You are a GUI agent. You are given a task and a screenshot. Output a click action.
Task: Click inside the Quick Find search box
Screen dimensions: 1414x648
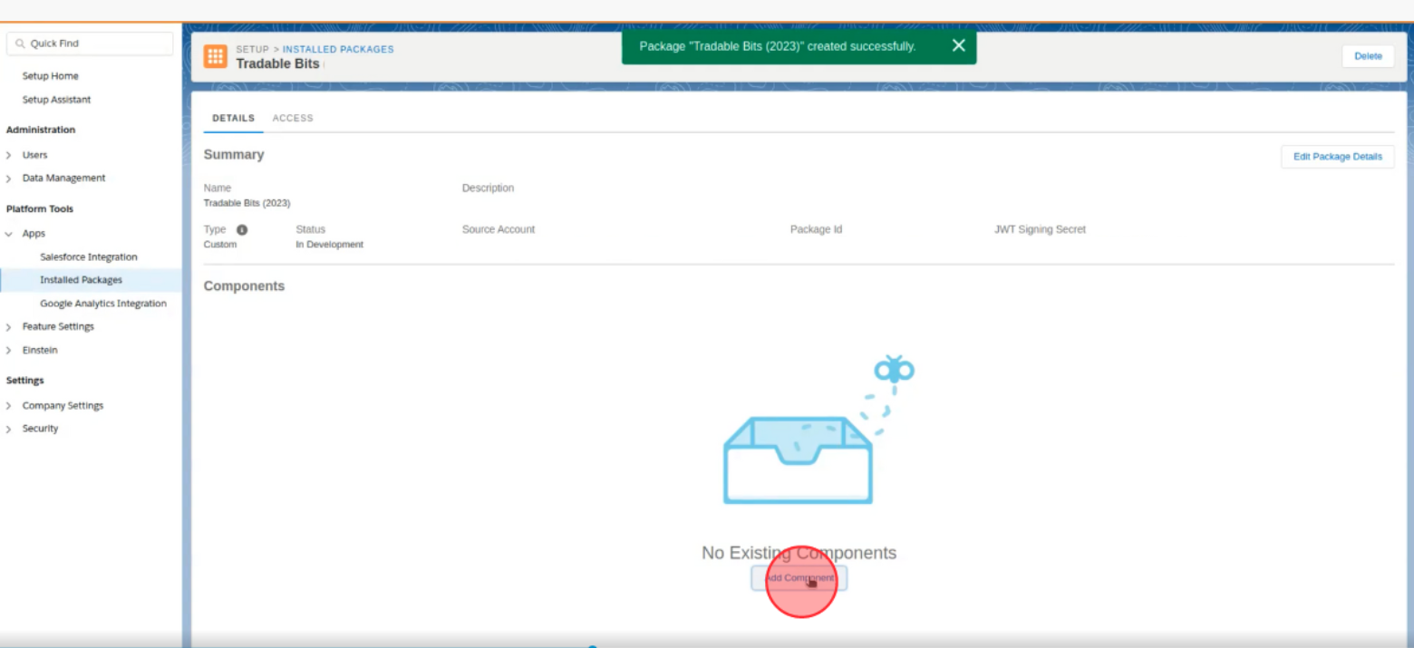pyautogui.click(x=91, y=43)
